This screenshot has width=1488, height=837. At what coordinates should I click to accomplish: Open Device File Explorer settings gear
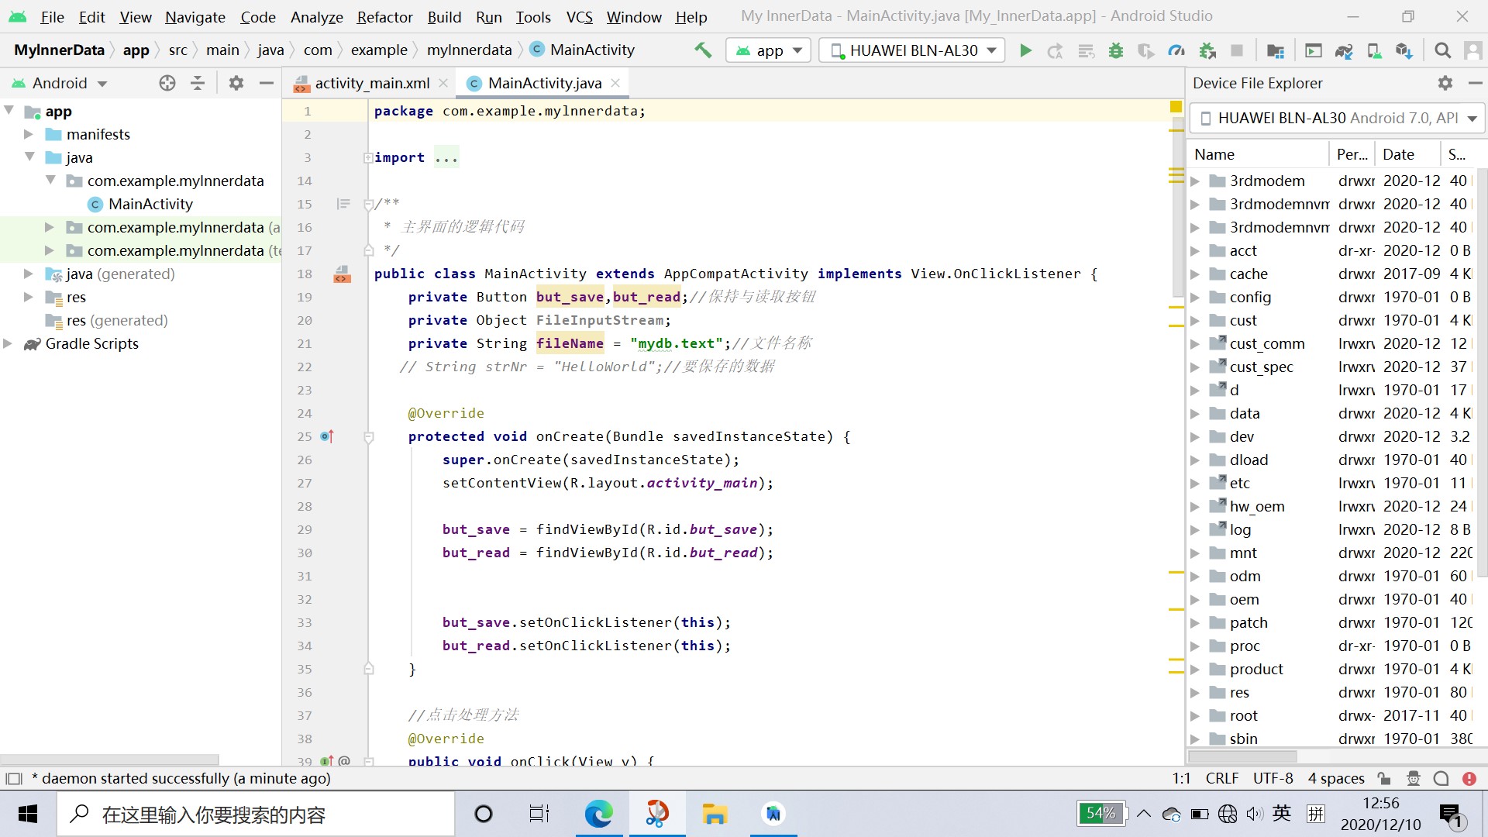point(1445,83)
